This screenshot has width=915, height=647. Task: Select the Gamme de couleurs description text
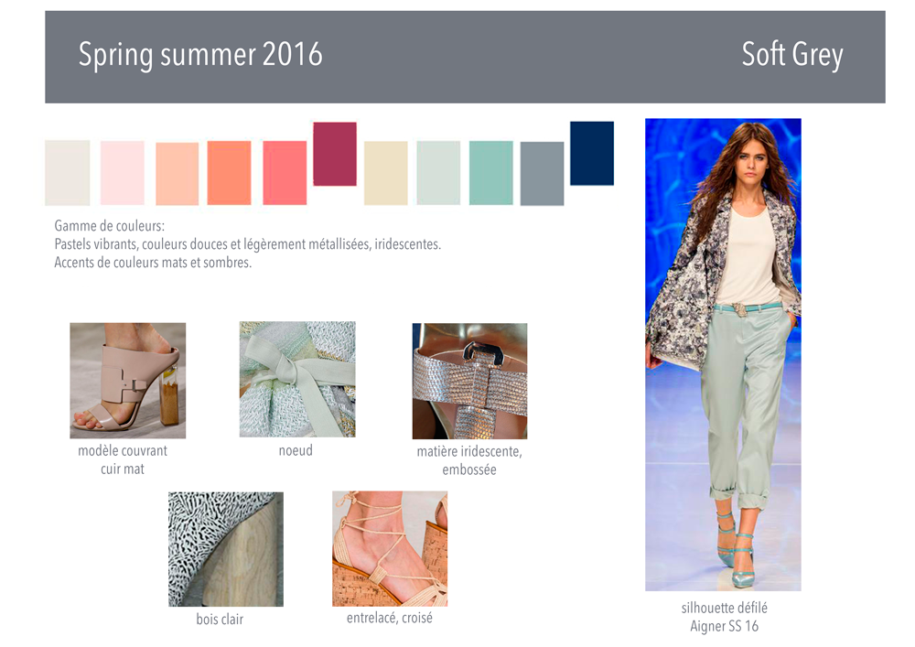(247, 243)
